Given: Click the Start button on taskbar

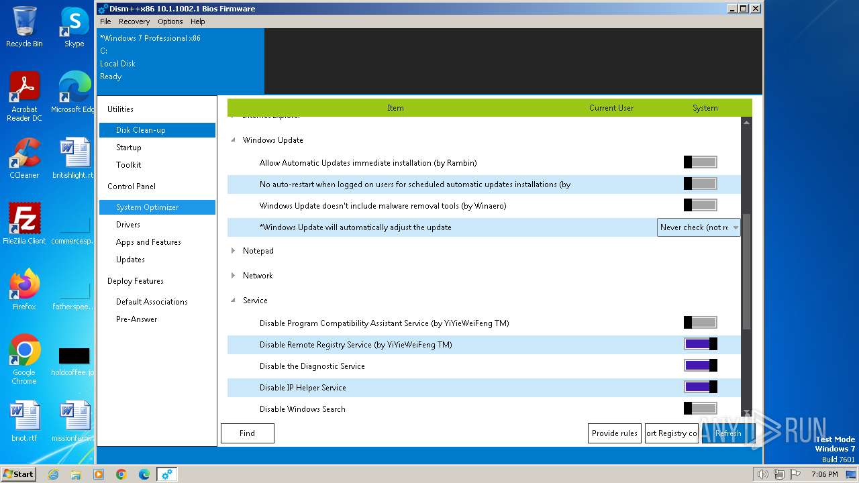Looking at the screenshot, I should point(19,474).
